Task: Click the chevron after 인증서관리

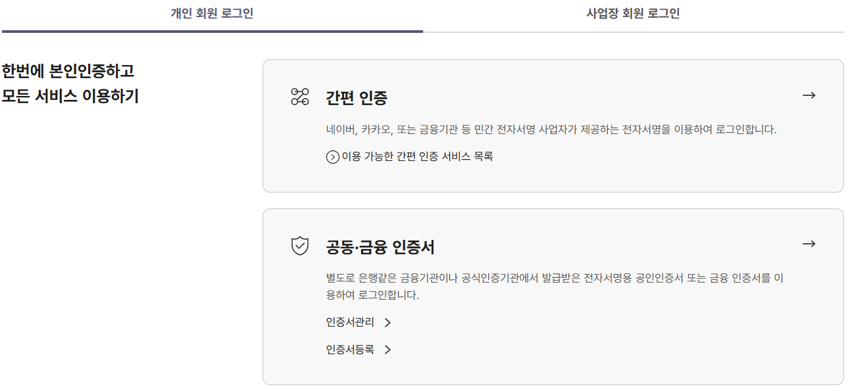Action: pos(387,323)
